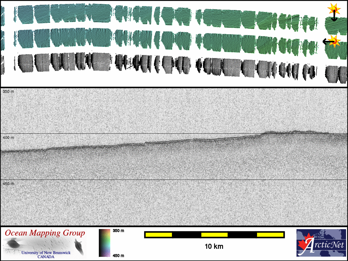Click the "400 m" depth line label
Screen dimensions: 348x261
[x=8, y=138]
